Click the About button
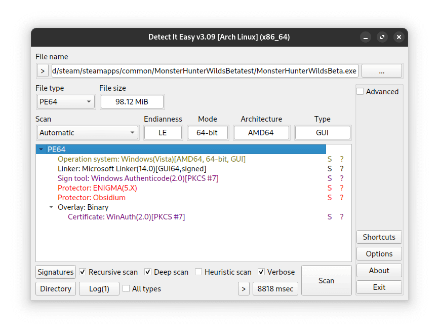 [x=379, y=271]
